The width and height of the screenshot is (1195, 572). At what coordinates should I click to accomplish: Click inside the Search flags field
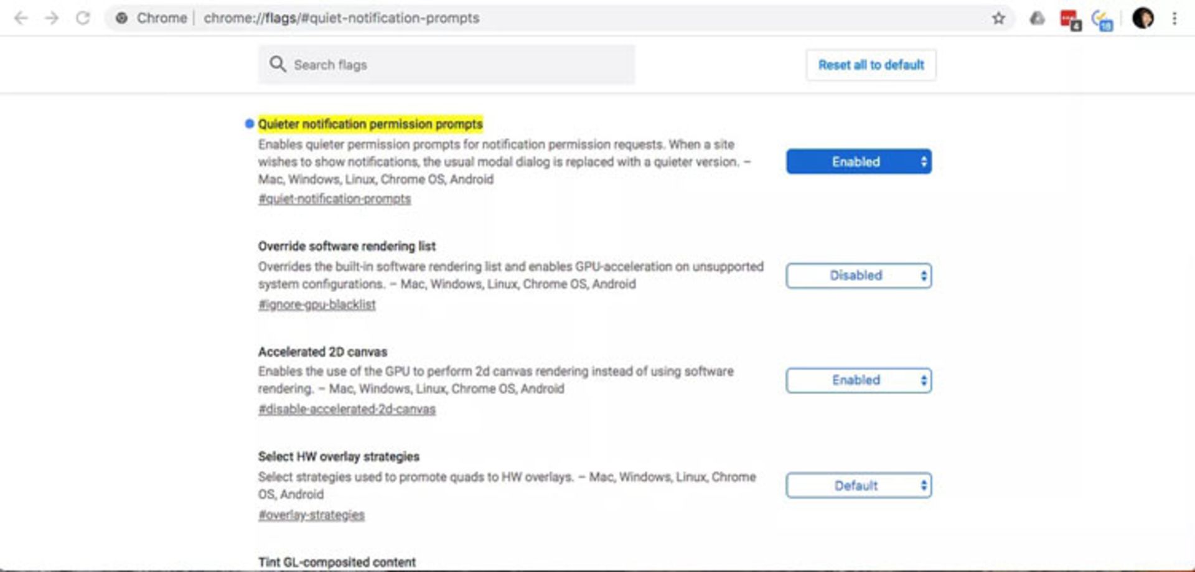point(448,64)
